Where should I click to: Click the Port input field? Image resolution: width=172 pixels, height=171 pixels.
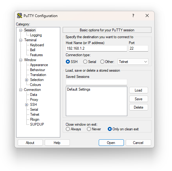coord(138,48)
